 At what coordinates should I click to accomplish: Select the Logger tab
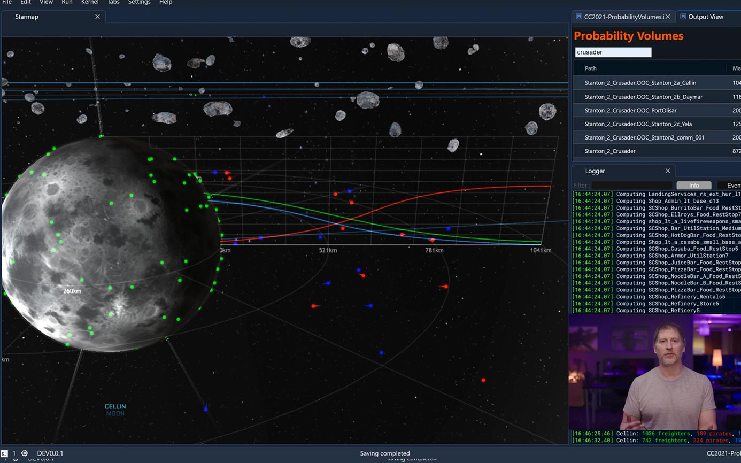pyautogui.click(x=623, y=171)
